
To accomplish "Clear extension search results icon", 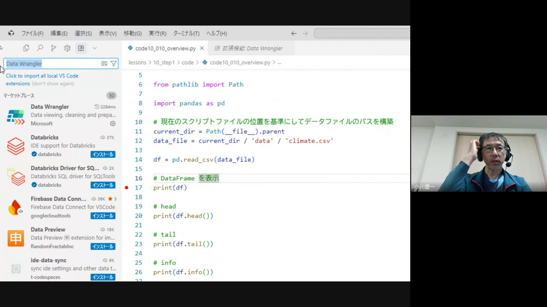I will point(104,64).
